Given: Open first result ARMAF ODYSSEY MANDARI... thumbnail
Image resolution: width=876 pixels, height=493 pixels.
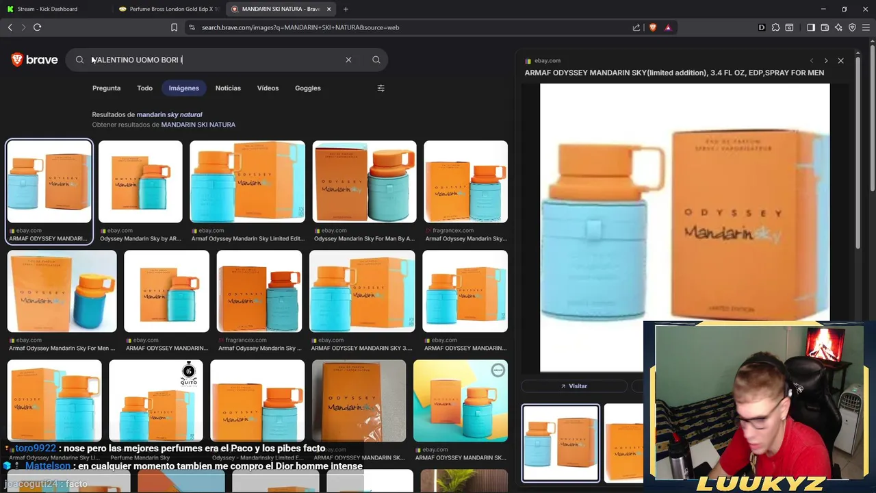Looking at the screenshot, I should point(49,181).
